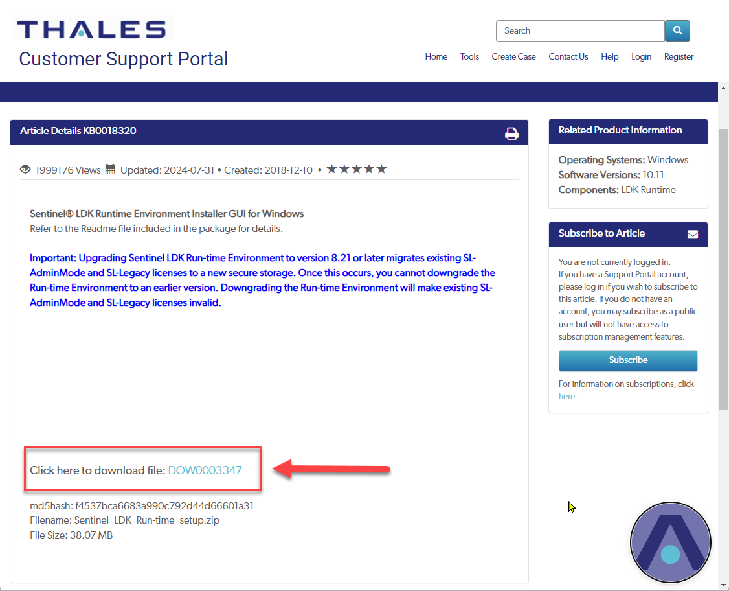The image size is (729, 591).
Task: Click 'Operating Systems: Windows' text
Action: (623, 159)
